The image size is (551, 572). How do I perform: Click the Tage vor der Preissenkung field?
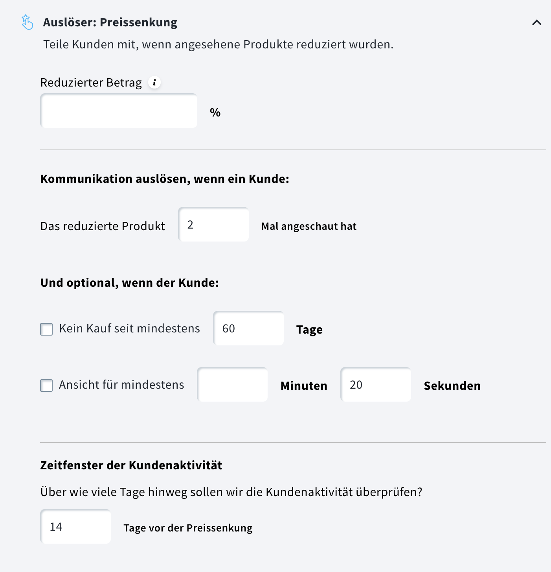tap(75, 527)
